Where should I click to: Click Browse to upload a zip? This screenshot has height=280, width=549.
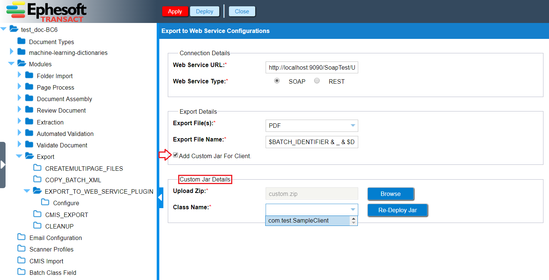[x=390, y=194]
